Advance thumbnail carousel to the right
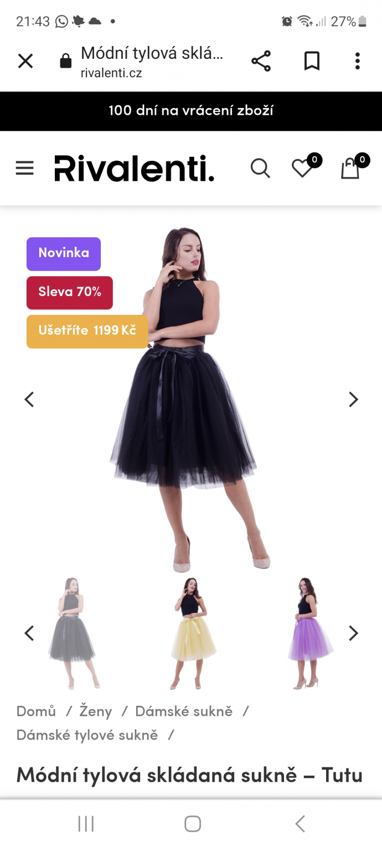Viewport: 382px width, 850px height. [353, 633]
